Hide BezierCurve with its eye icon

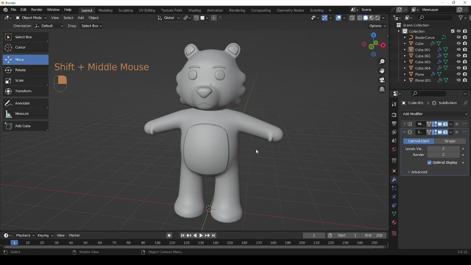(458, 37)
